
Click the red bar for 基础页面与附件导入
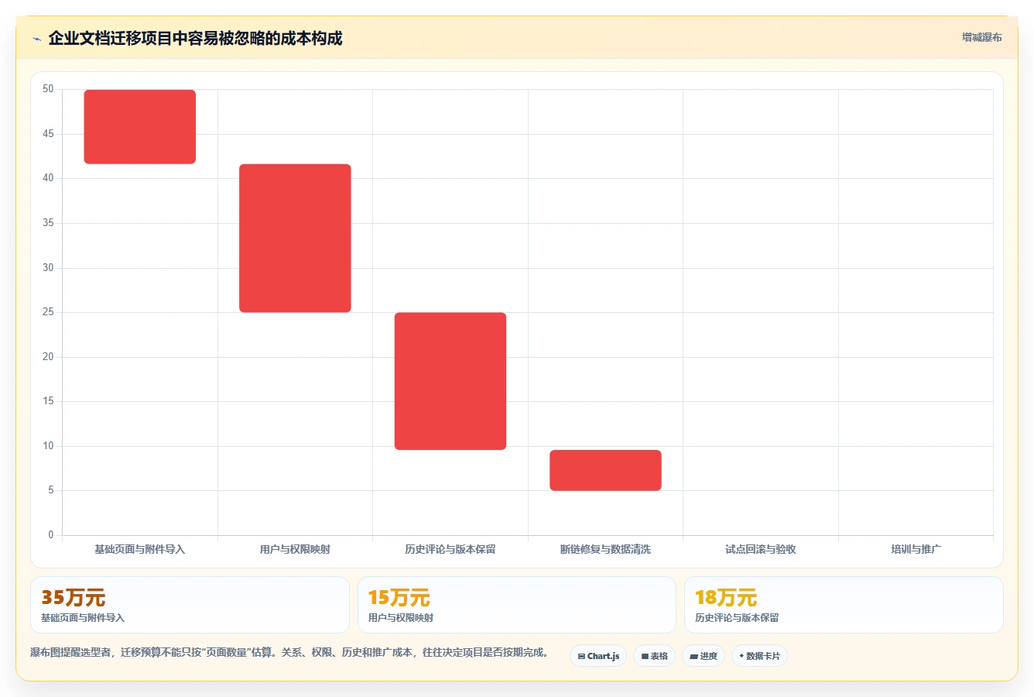(140, 127)
